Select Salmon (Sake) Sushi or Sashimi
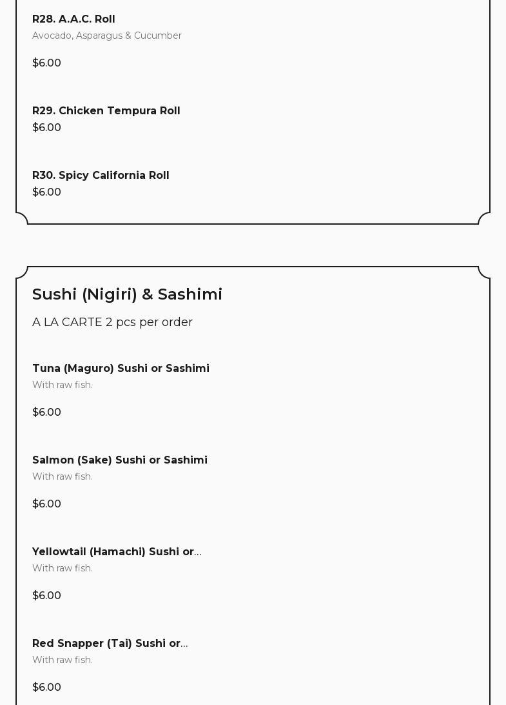506x705 pixels. [x=119, y=460]
